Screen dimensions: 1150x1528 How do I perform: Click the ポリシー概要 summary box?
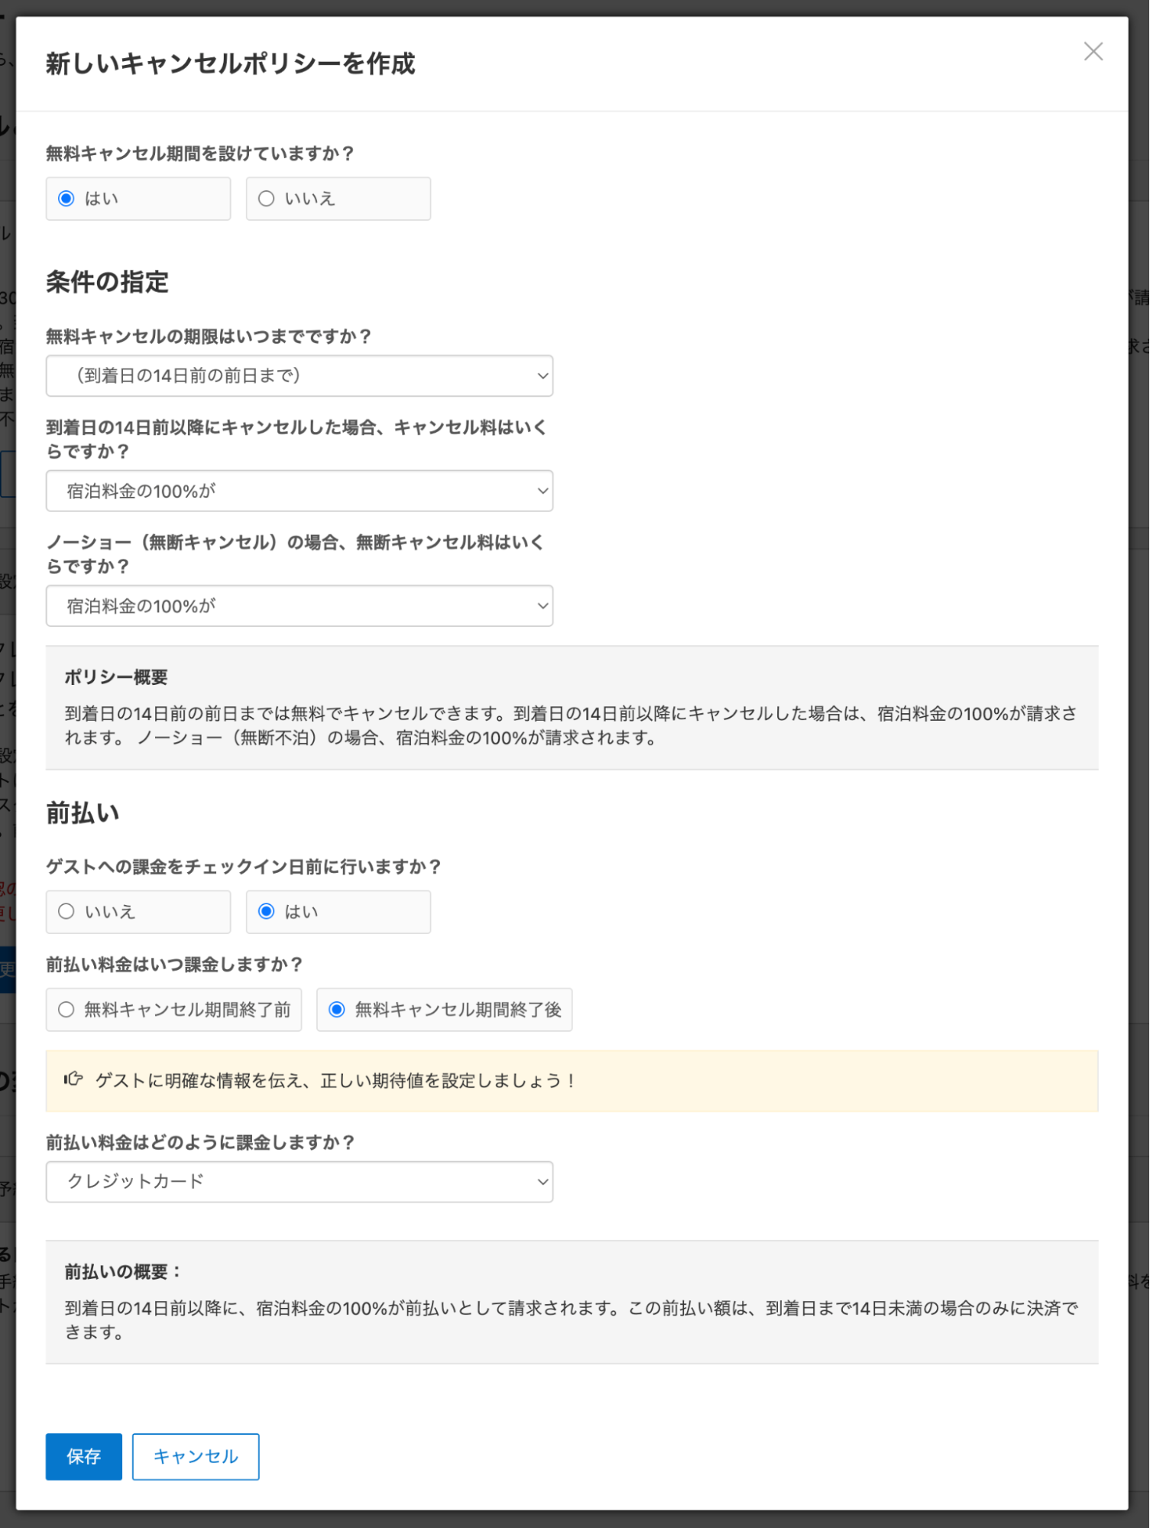pos(571,708)
